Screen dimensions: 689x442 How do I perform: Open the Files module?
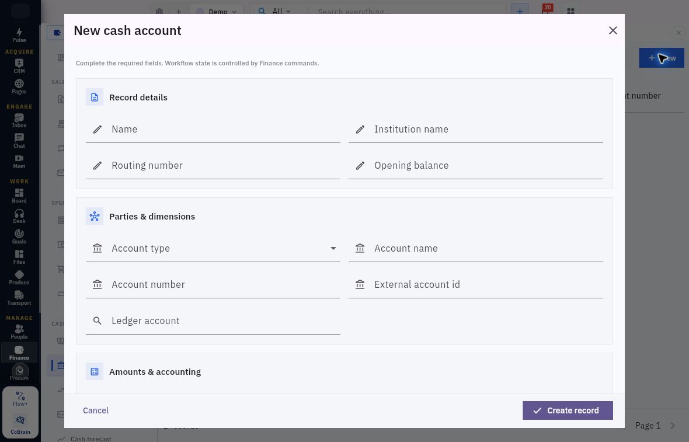tap(19, 257)
